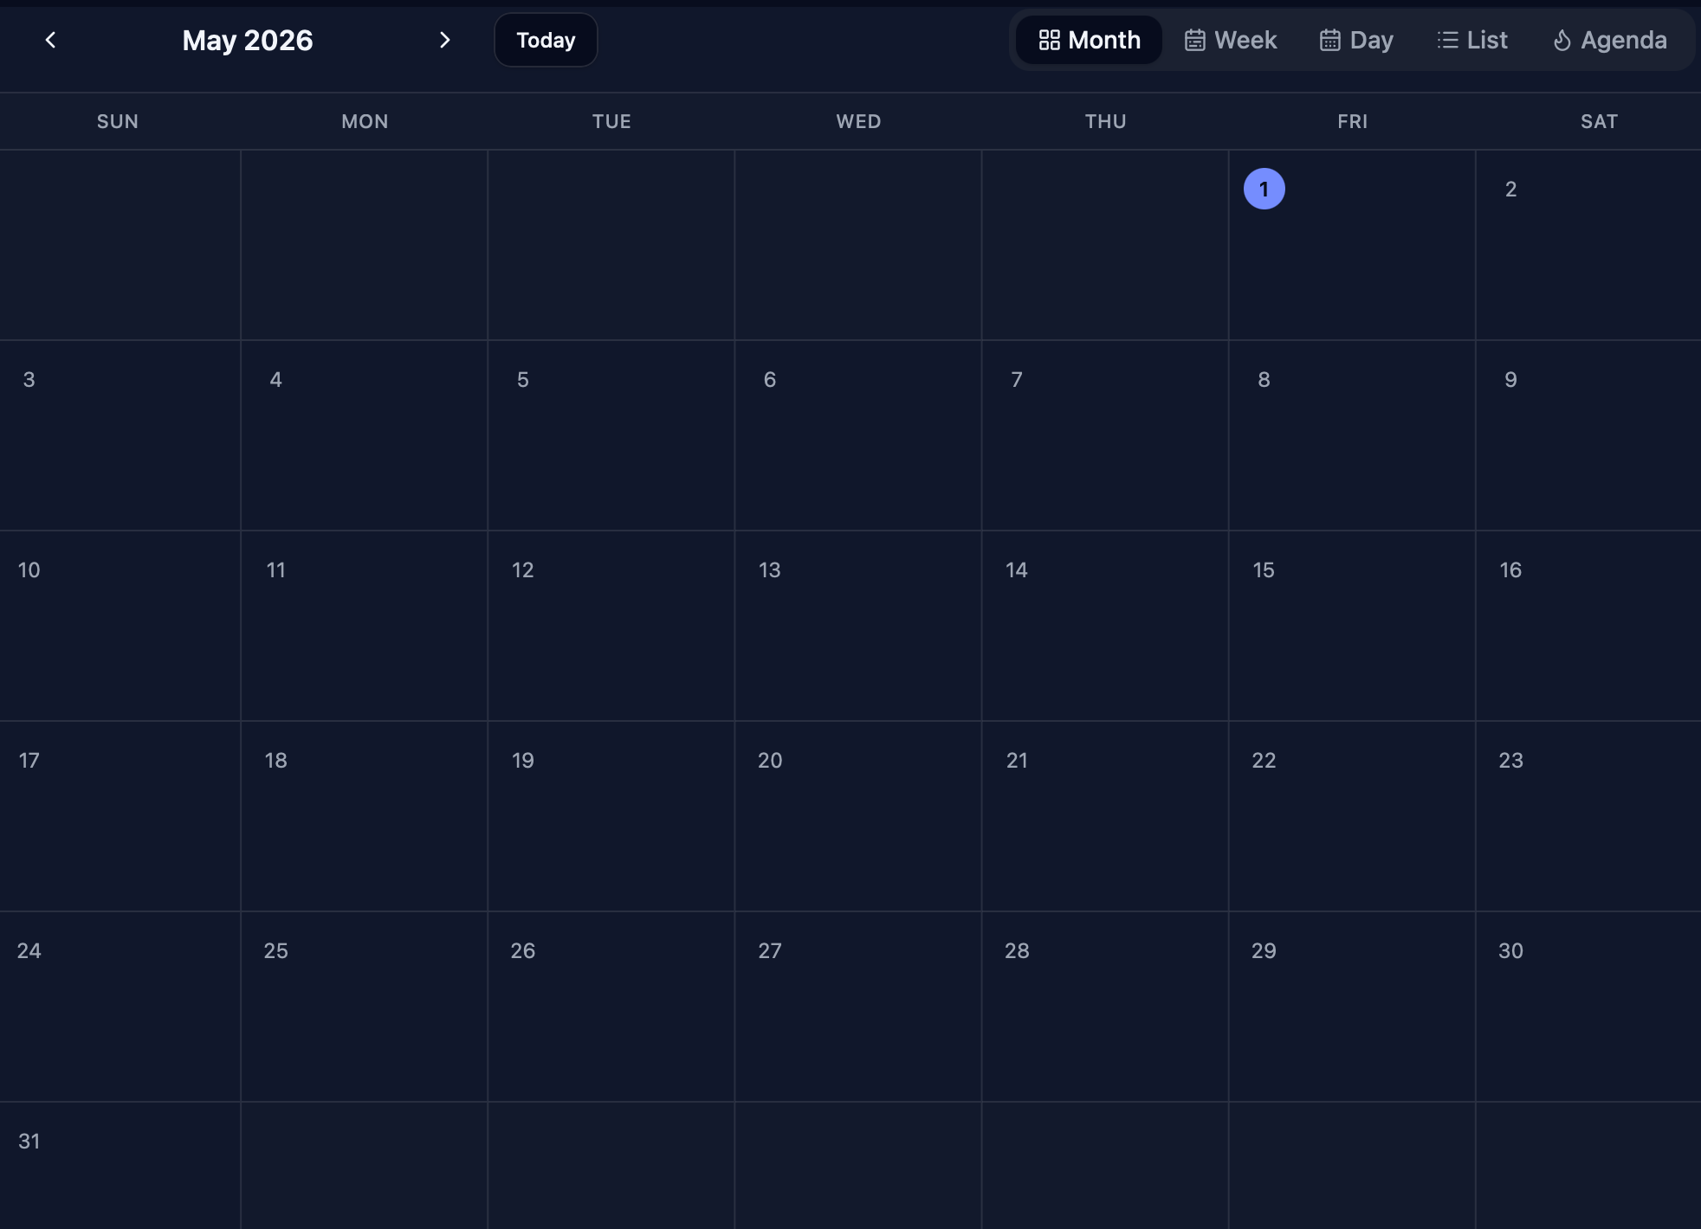The image size is (1701, 1229).
Task: Select date 14 in calendar
Action: pos(1017,569)
